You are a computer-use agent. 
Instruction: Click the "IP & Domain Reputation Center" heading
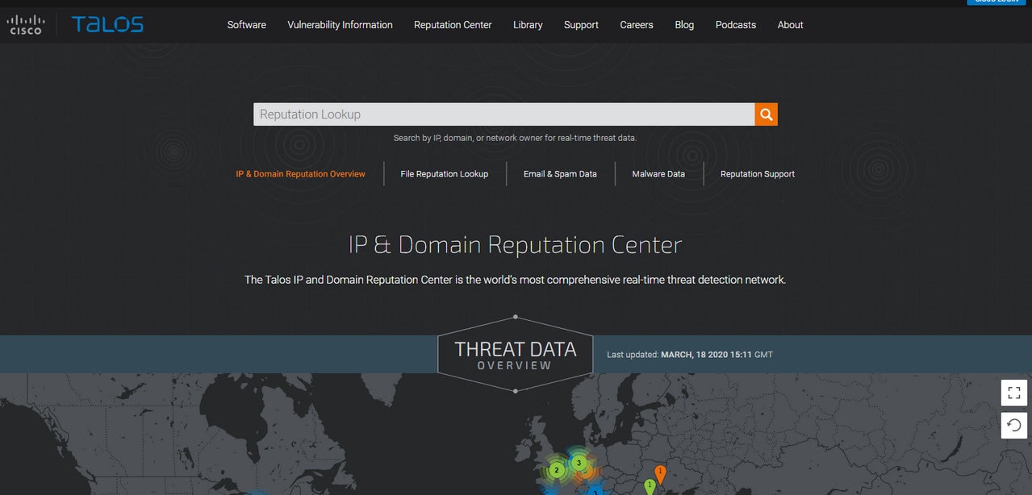click(515, 244)
